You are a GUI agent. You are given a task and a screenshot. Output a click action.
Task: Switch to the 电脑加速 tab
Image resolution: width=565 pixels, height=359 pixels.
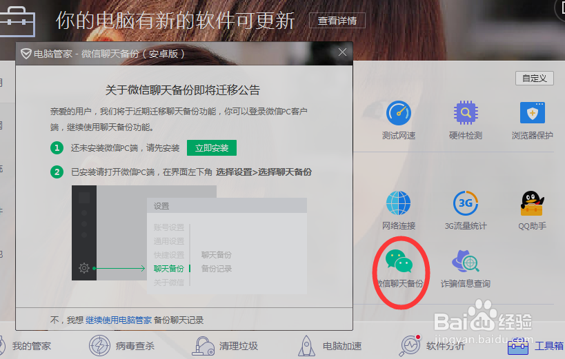330,346
